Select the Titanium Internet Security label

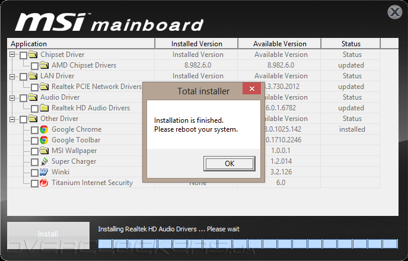click(92, 183)
